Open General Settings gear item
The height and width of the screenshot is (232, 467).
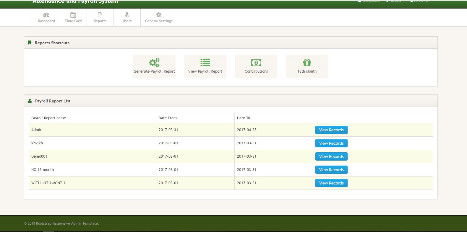click(x=159, y=17)
